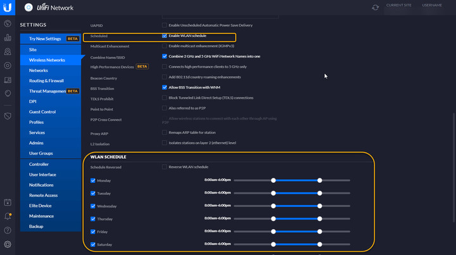Image resolution: width=456 pixels, height=255 pixels.
Task: Uncheck the Tuesday schedule checkbox
Action: (x=92, y=194)
